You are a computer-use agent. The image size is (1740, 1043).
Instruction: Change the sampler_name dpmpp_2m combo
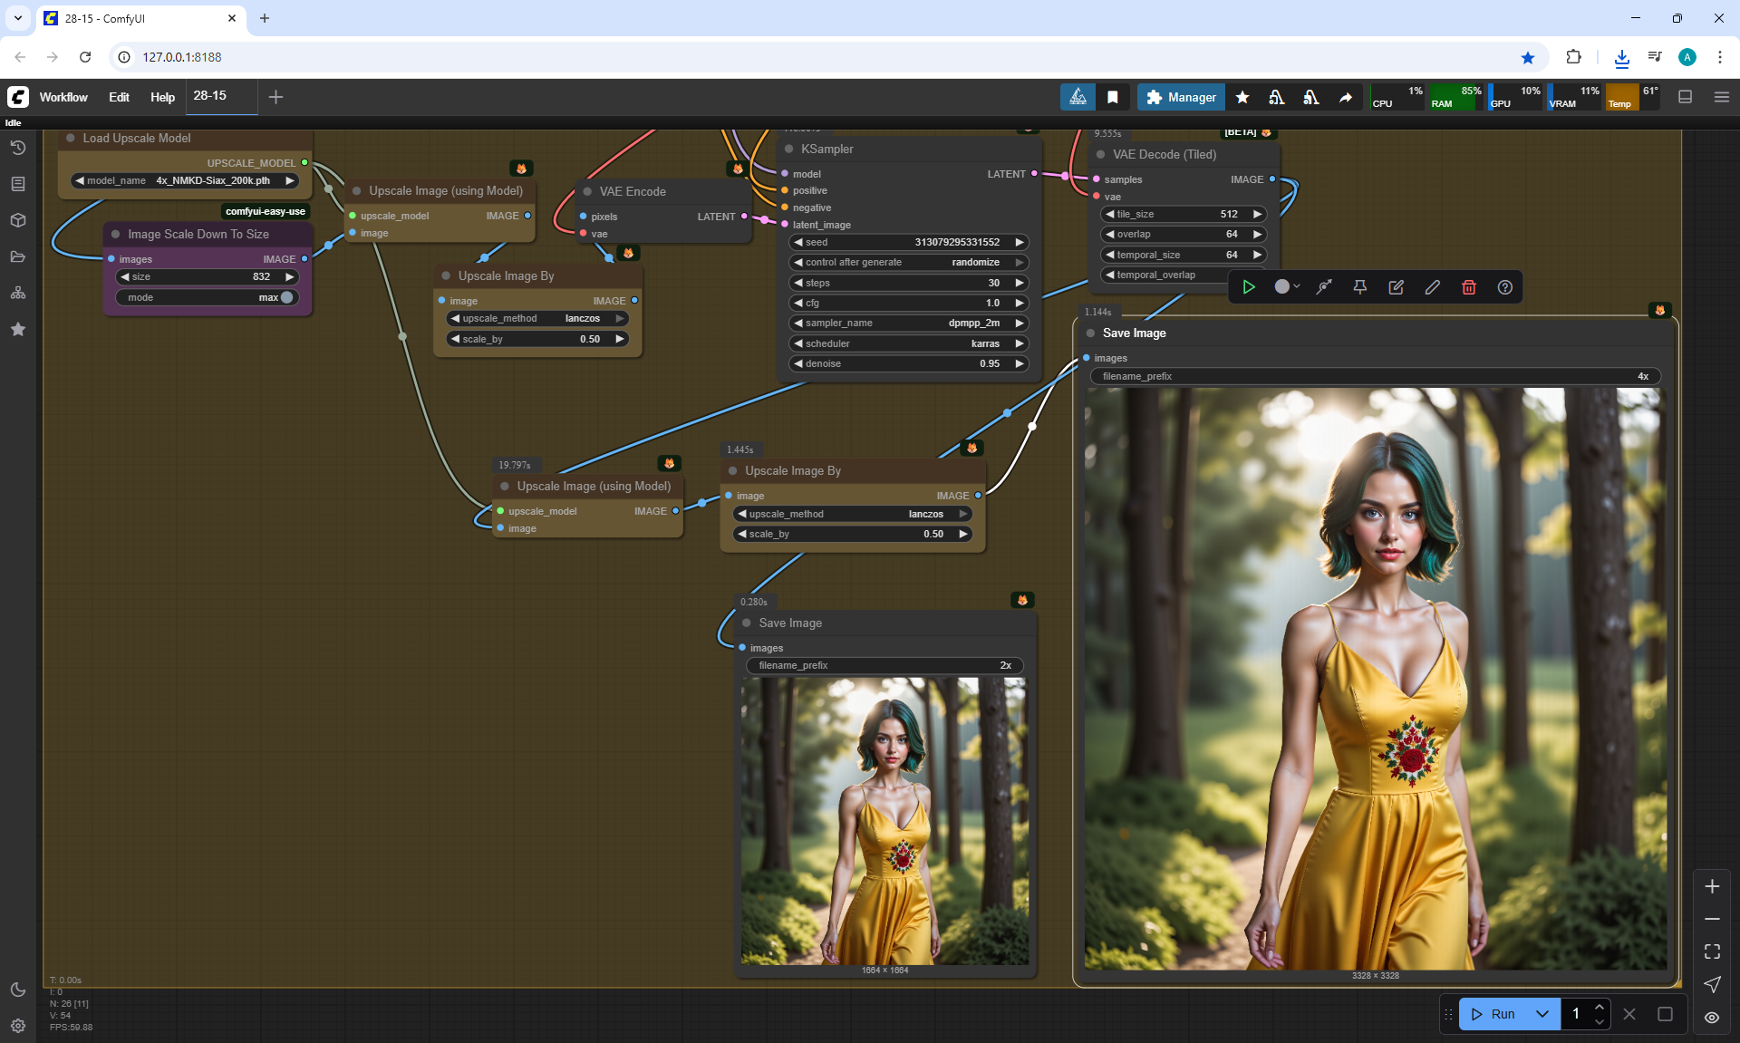(x=906, y=323)
